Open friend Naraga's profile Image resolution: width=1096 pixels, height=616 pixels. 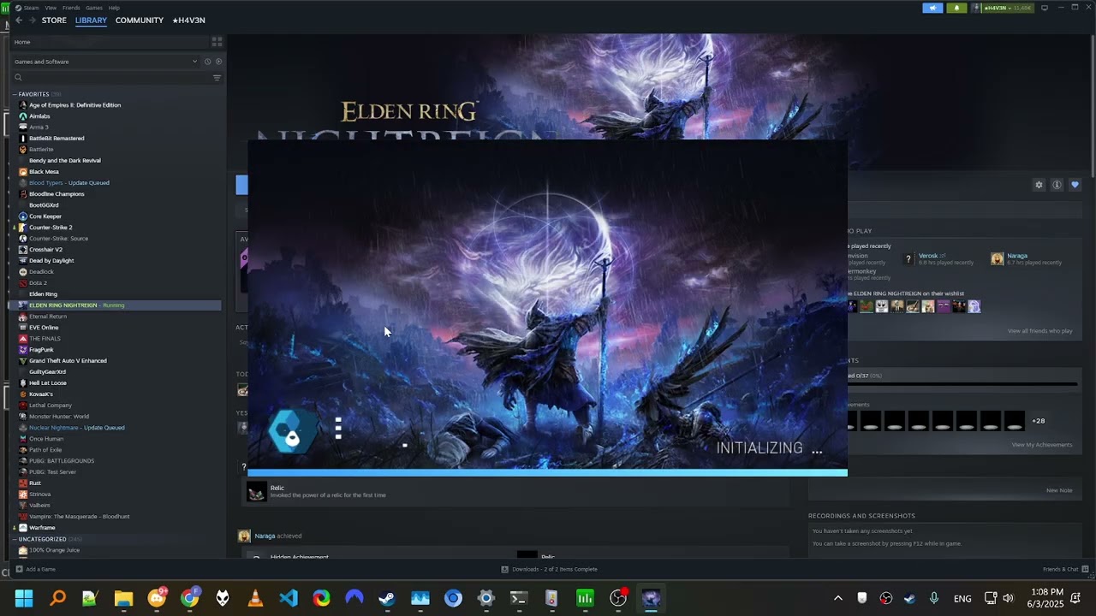(1017, 256)
